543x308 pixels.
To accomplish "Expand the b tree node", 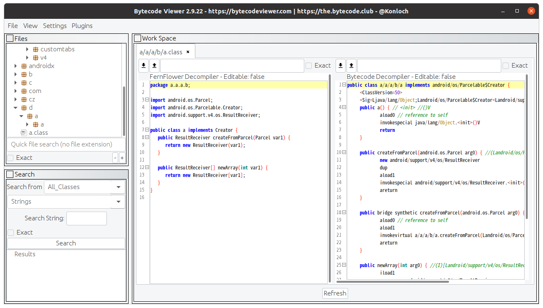I will (x=16, y=74).
